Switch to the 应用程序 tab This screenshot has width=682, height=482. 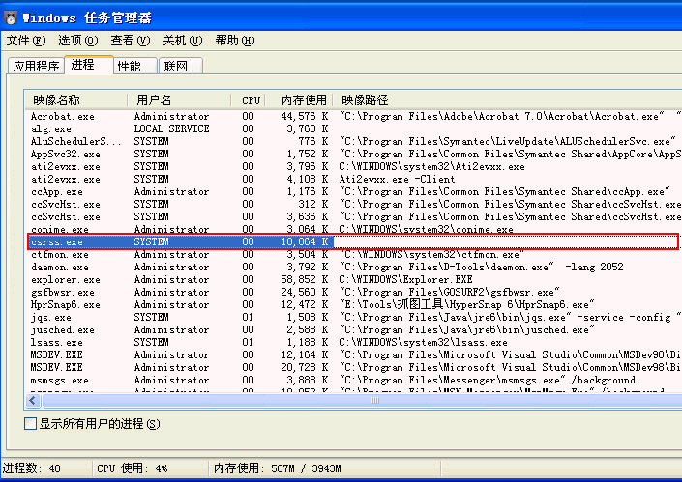[36, 66]
